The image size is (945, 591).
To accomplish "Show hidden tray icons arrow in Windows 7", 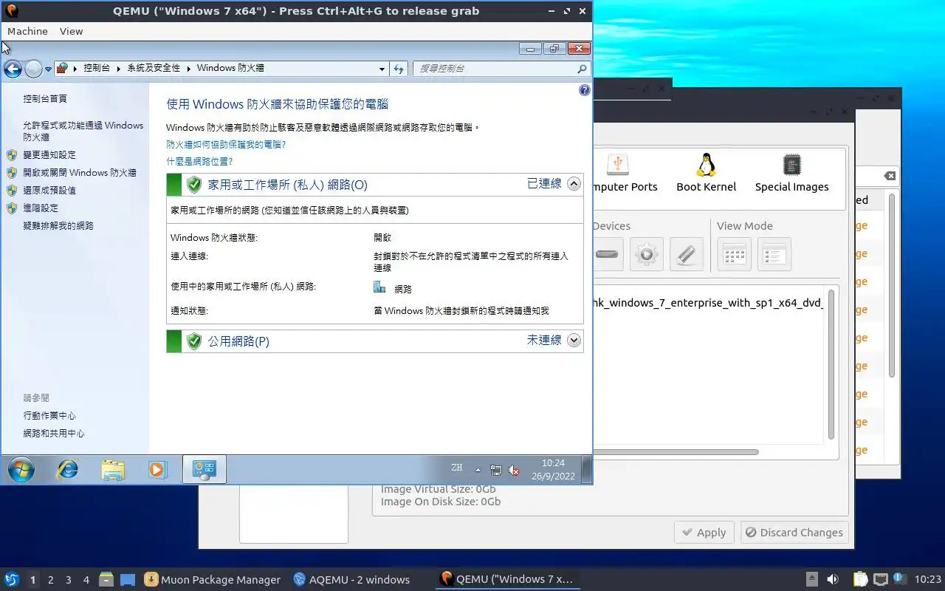I will tap(478, 470).
